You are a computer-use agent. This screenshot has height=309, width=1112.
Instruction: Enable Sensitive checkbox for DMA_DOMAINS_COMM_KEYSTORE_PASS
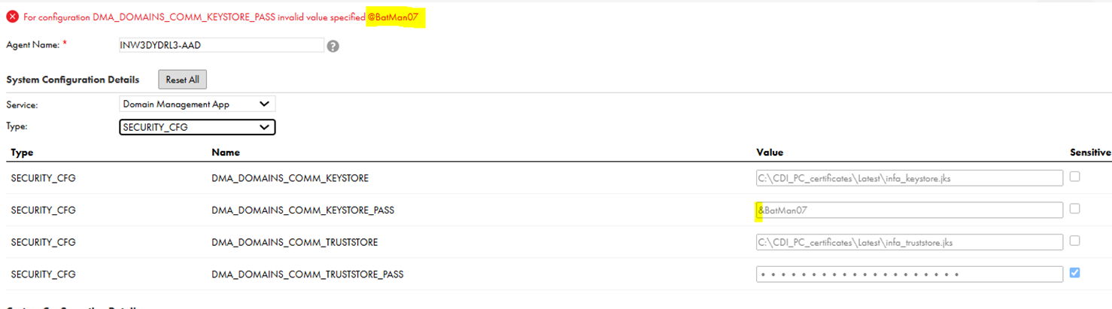pos(1074,208)
